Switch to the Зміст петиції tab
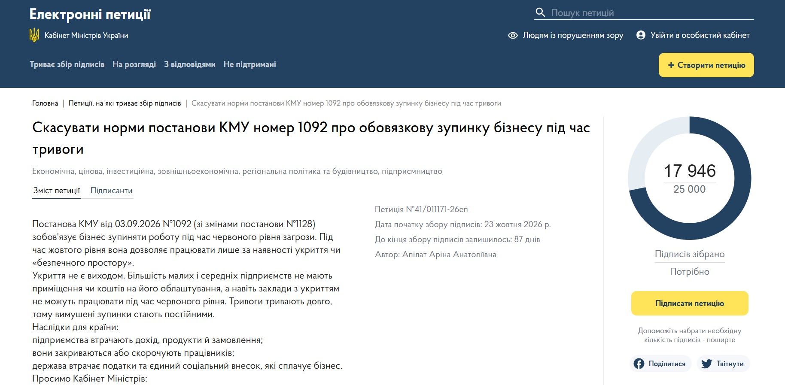 57,191
